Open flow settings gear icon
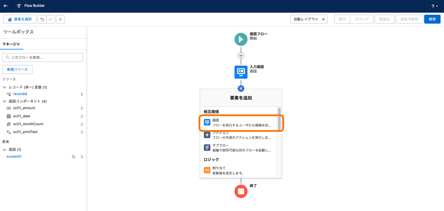Viewport: 444px width, 211px height. coord(60,19)
